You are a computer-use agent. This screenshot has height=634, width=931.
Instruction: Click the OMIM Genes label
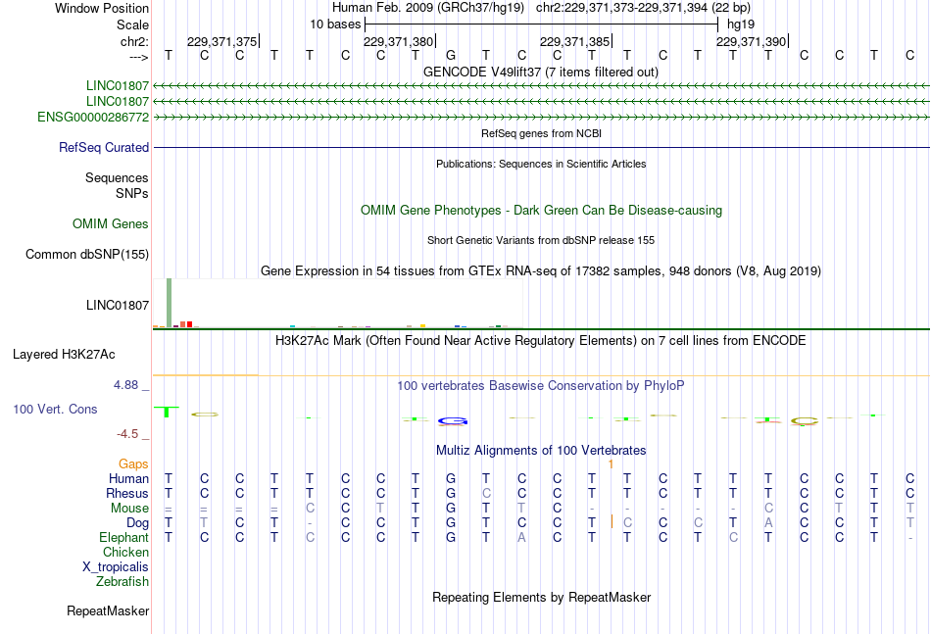111,223
